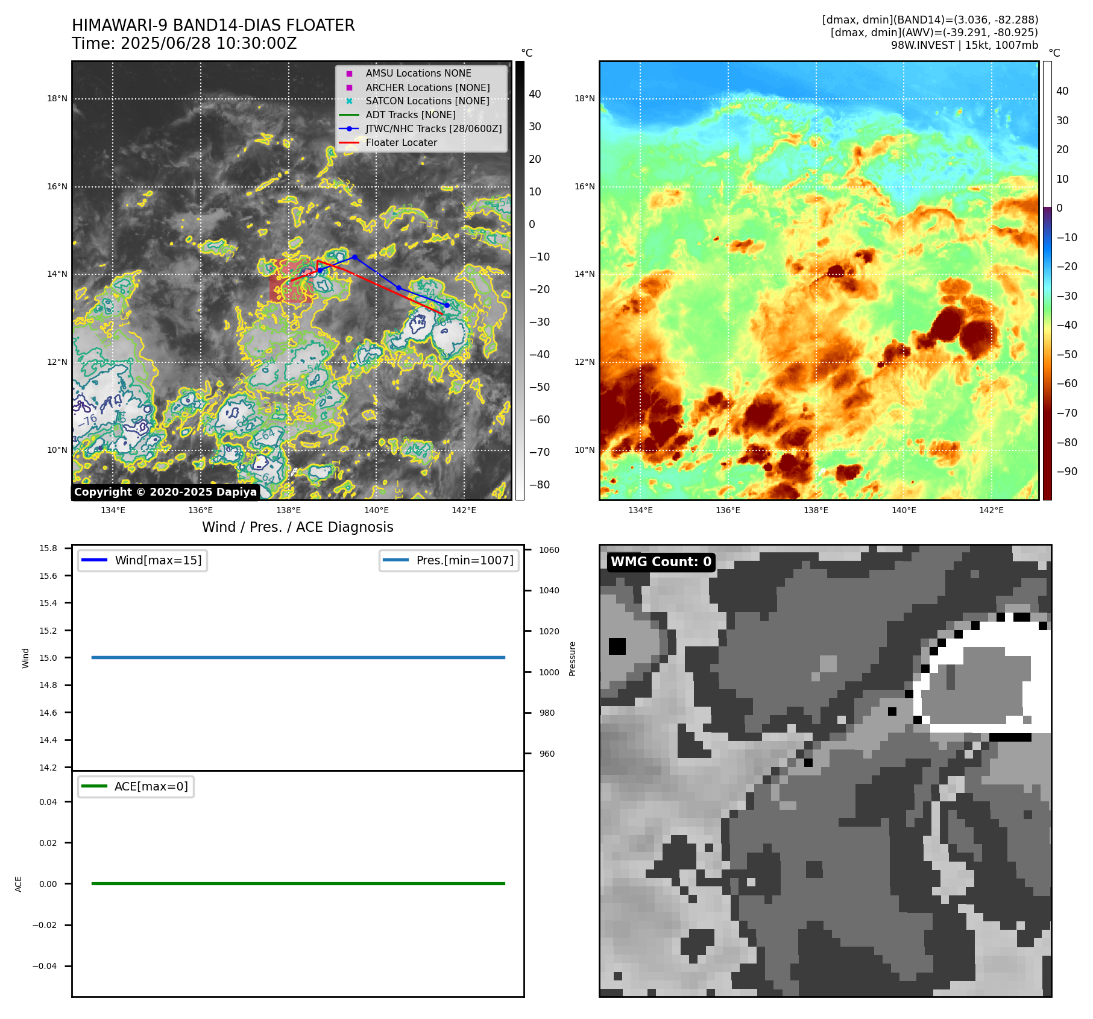
Task: Click the timestamp 'Time: 2025/06/28 10:30:00Z'
Action: click(184, 43)
